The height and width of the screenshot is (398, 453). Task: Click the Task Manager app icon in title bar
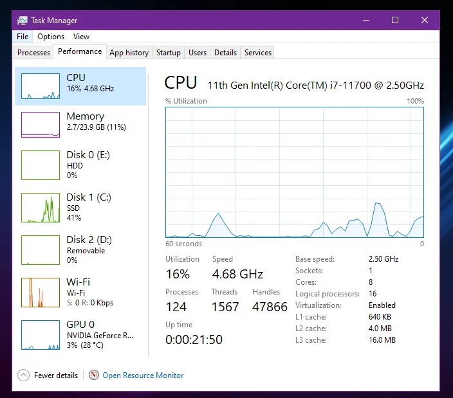coord(23,20)
